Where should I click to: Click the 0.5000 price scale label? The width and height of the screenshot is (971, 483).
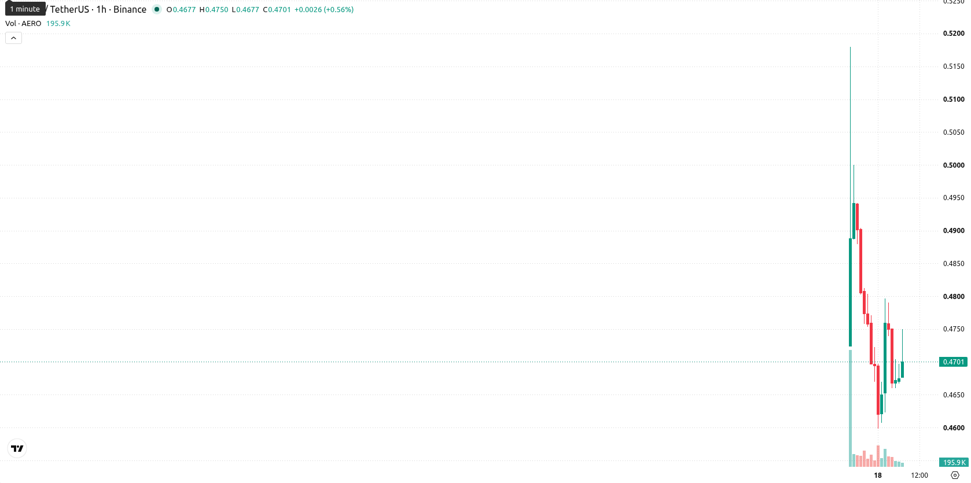pyautogui.click(x=954, y=165)
